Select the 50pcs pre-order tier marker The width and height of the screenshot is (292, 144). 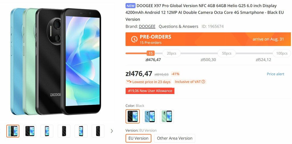pyautogui.click(x=227, y=53)
